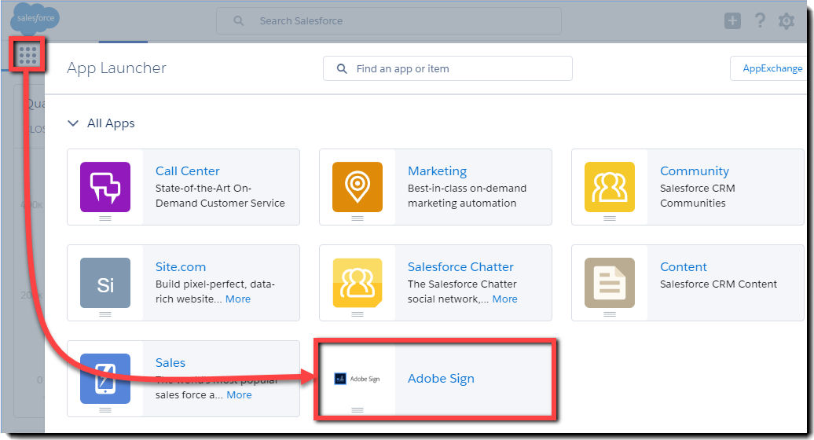
Task: Click the help question mark icon
Action: click(760, 21)
